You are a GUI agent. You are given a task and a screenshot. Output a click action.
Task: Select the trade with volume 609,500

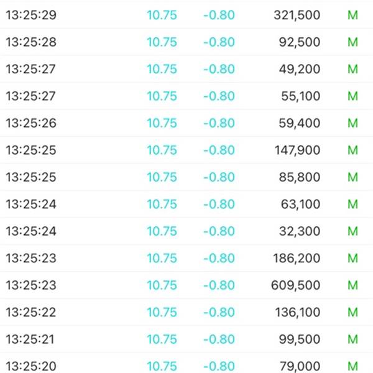(186, 285)
